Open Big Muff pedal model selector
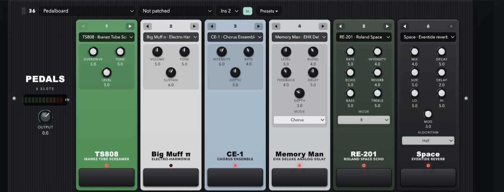This screenshot has width=504, height=192. (171, 37)
